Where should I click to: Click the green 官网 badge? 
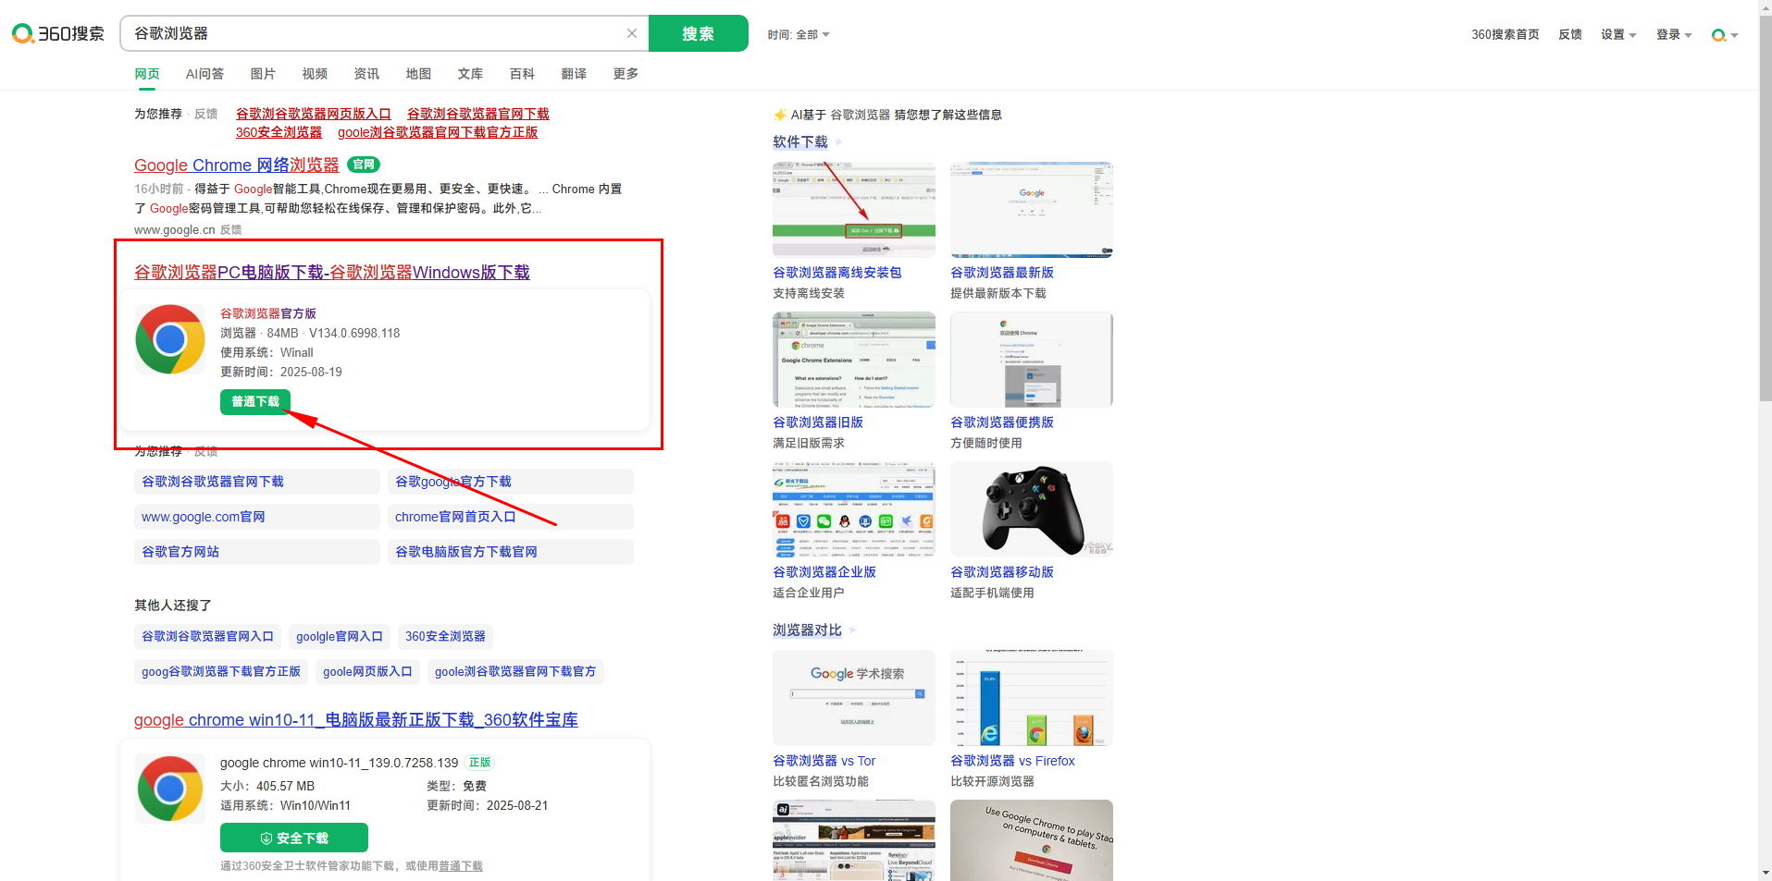(x=364, y=165)
